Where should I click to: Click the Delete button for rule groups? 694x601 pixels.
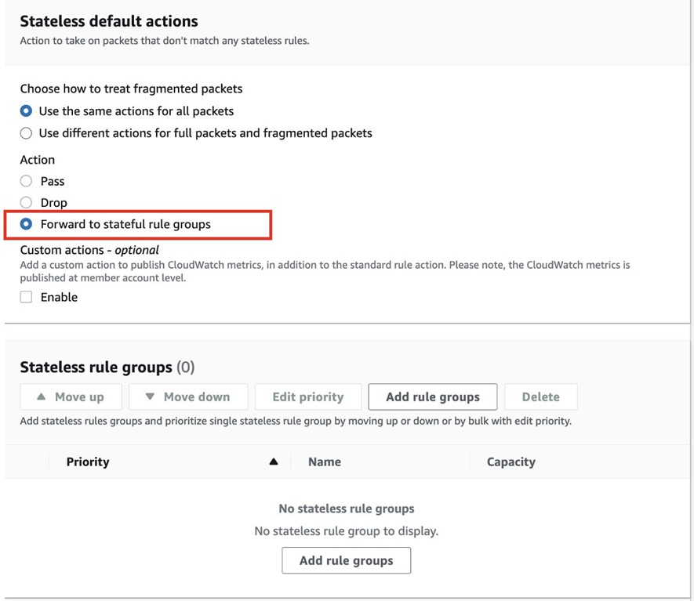click(x=540, y=396)
